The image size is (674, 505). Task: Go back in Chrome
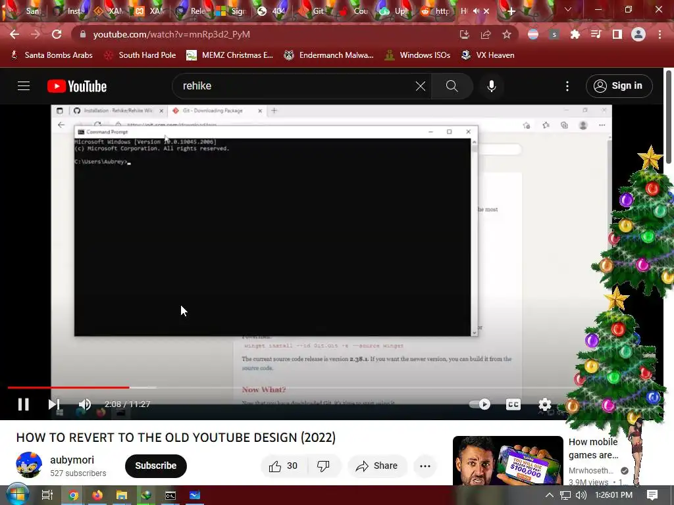point(14,34)
